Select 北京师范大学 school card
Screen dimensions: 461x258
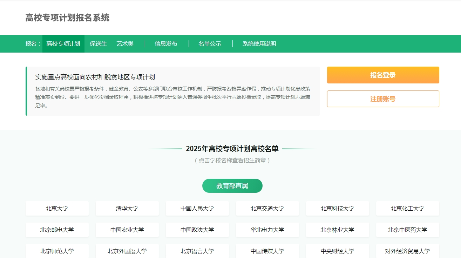[x=57, y=251]
